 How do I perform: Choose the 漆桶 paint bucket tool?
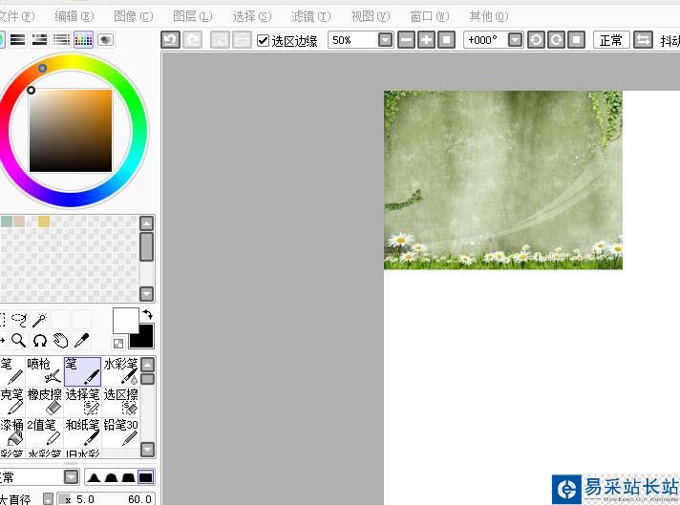click(11, 432)
